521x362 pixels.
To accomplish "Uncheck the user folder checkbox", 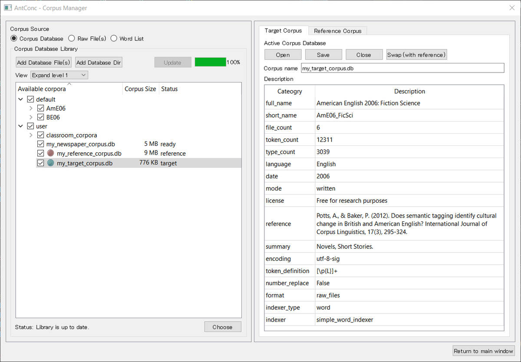I will (x=30, y=126).
